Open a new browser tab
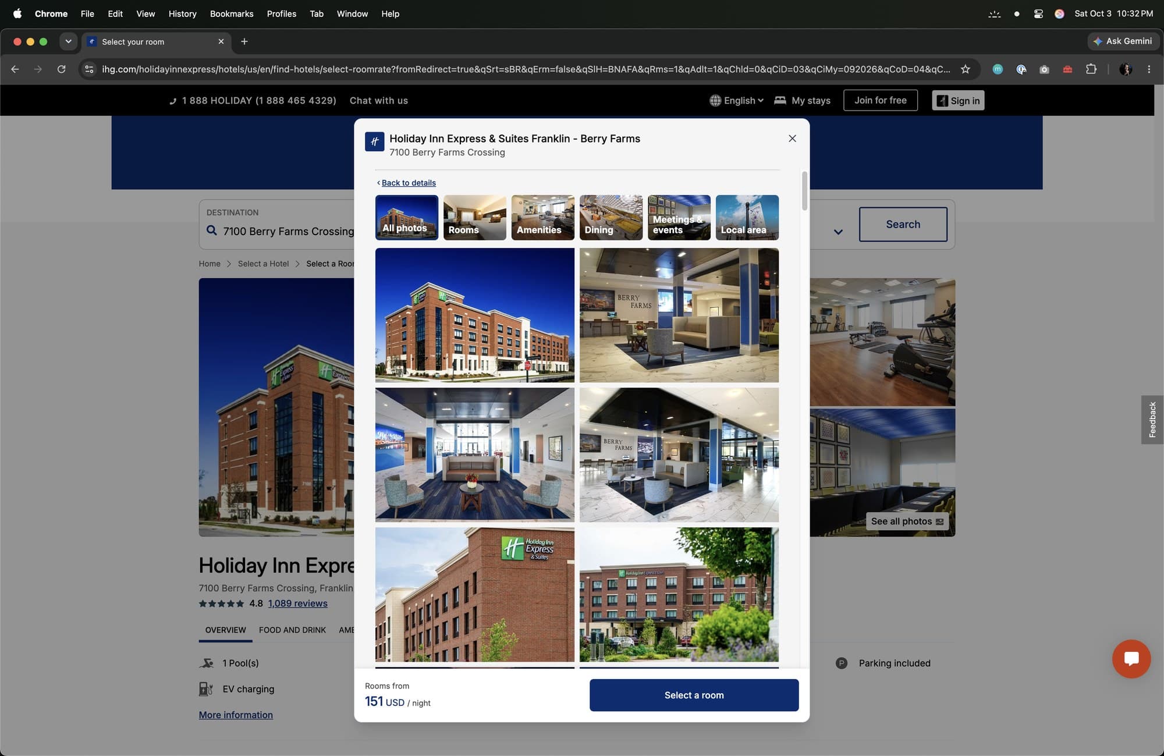The width and height of the screenshot is (1164, 756). [244, 41]
